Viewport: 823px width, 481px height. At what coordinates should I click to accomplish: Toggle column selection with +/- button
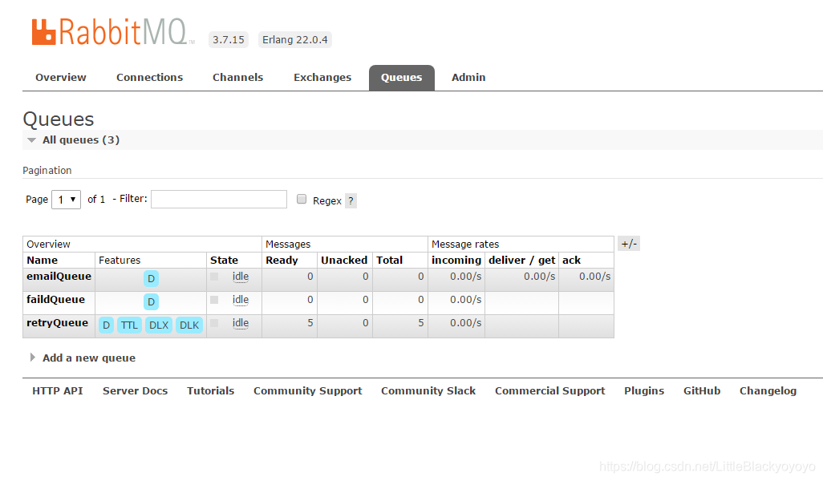coord(629,244)
